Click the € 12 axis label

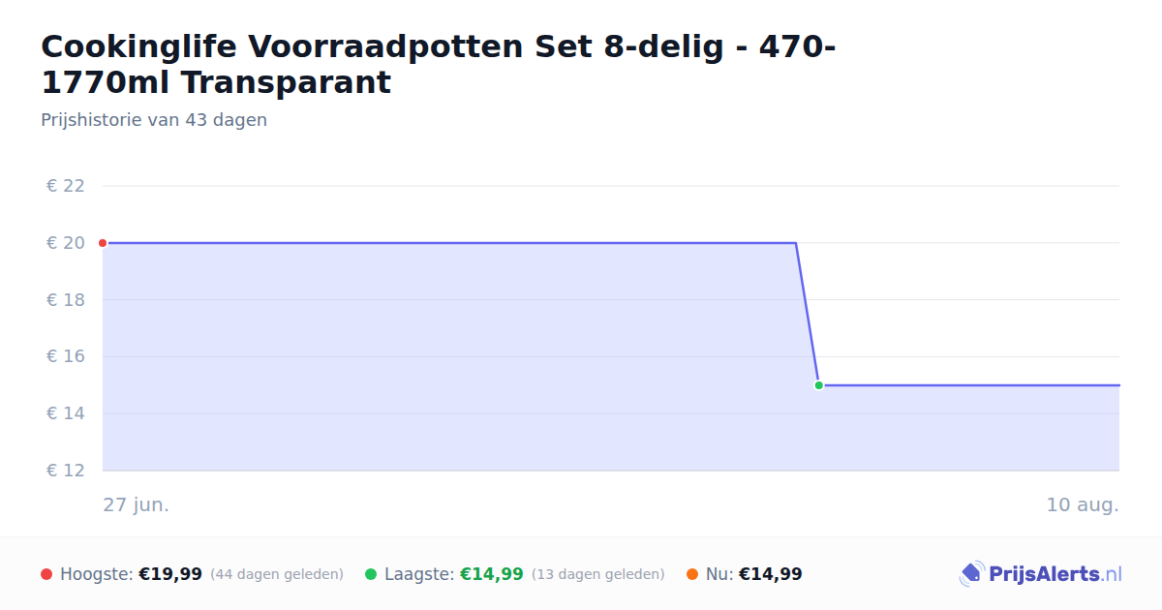click(66, 471)
